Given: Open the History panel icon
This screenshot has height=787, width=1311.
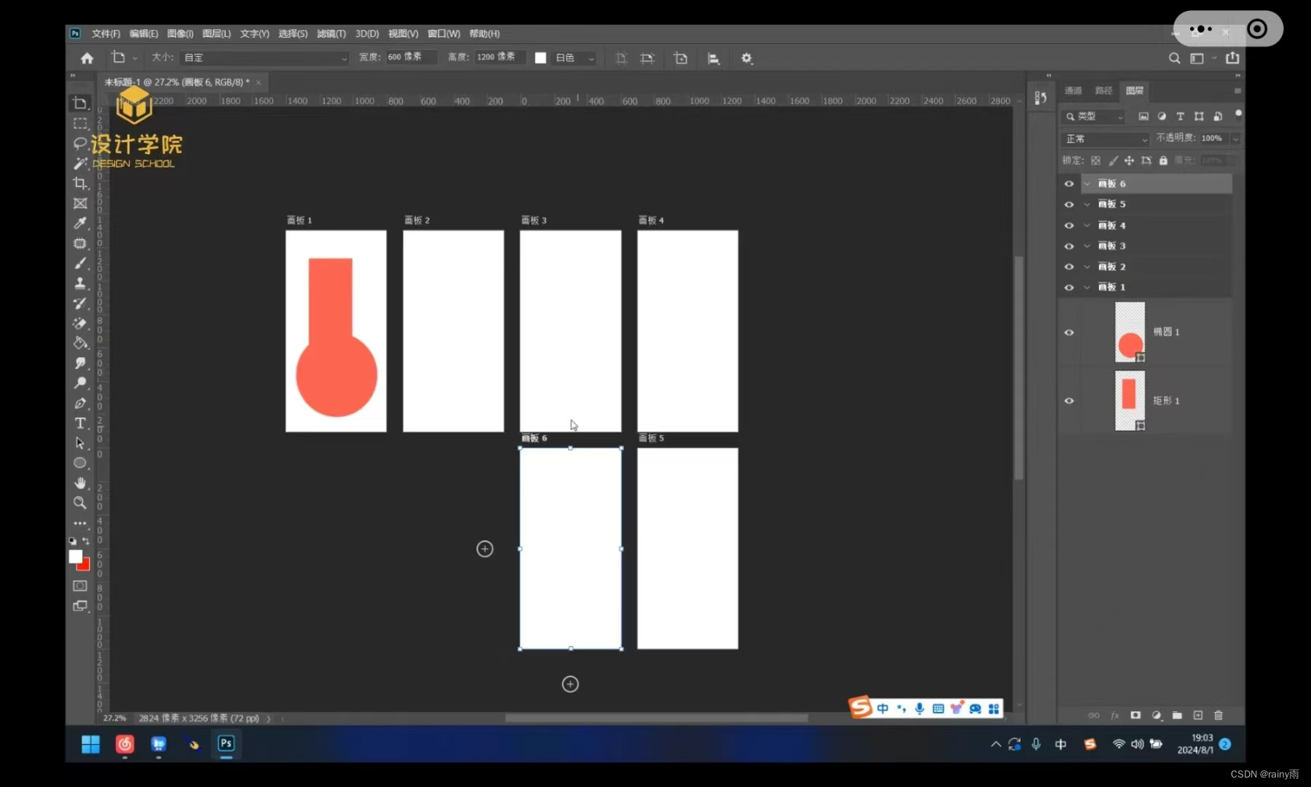Looking at the screenshot, I should (1040, 98).
